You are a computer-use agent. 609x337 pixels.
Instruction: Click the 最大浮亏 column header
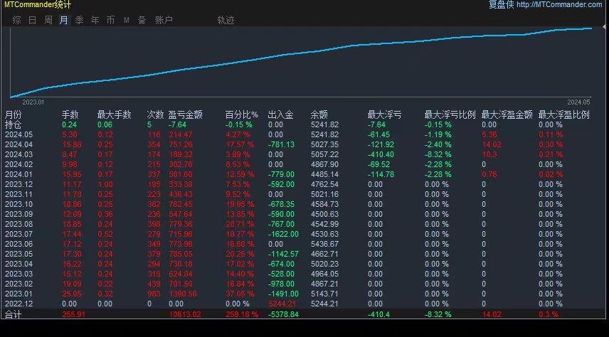[x=384, y=115]
